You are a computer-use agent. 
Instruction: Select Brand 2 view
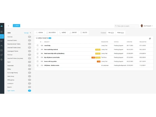click(x=19, y=87)
